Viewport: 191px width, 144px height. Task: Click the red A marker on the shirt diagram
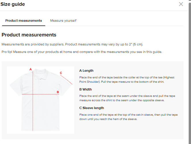pos(31,69)
